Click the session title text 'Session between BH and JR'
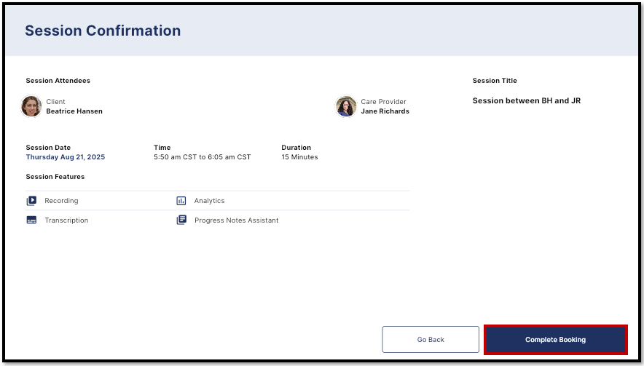644x366 pixels. click(x=527, y=100)
